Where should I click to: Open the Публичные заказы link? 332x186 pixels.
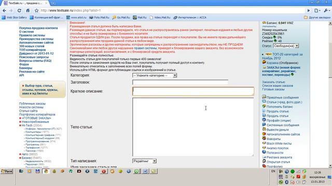tap(32, 103)
